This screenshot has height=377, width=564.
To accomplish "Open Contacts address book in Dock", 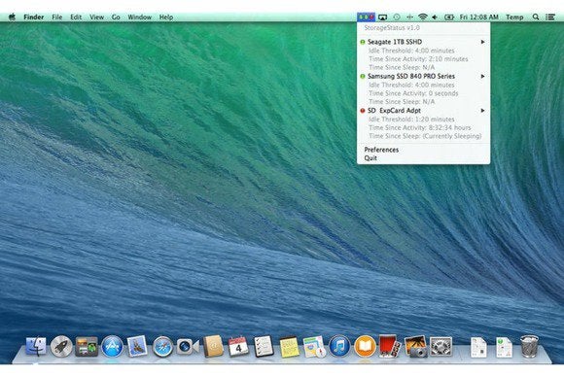I will (x=213, y=347).
